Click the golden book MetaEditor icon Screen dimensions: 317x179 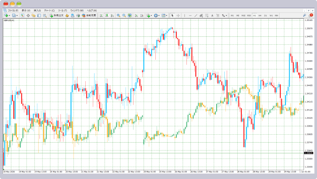[x=67, y=15]
